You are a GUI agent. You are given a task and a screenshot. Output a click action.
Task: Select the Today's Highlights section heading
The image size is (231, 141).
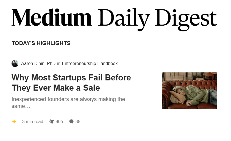click(41, 43)
